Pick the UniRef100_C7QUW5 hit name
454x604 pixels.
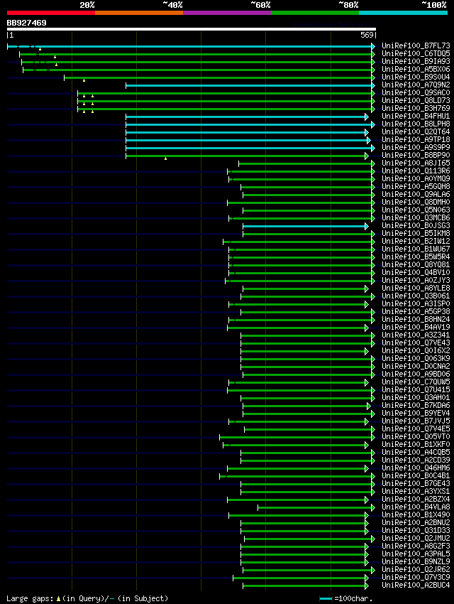(x=416, y=382)
